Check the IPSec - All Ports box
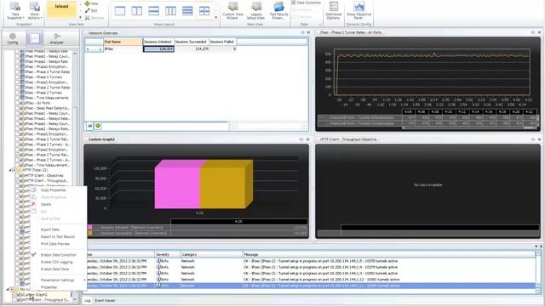The image size is (545, 306). click(17, 103)
